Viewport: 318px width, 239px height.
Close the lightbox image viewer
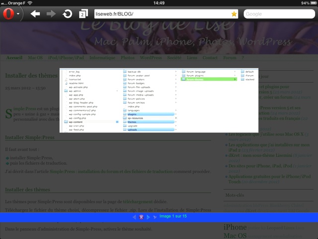[141, 217]
